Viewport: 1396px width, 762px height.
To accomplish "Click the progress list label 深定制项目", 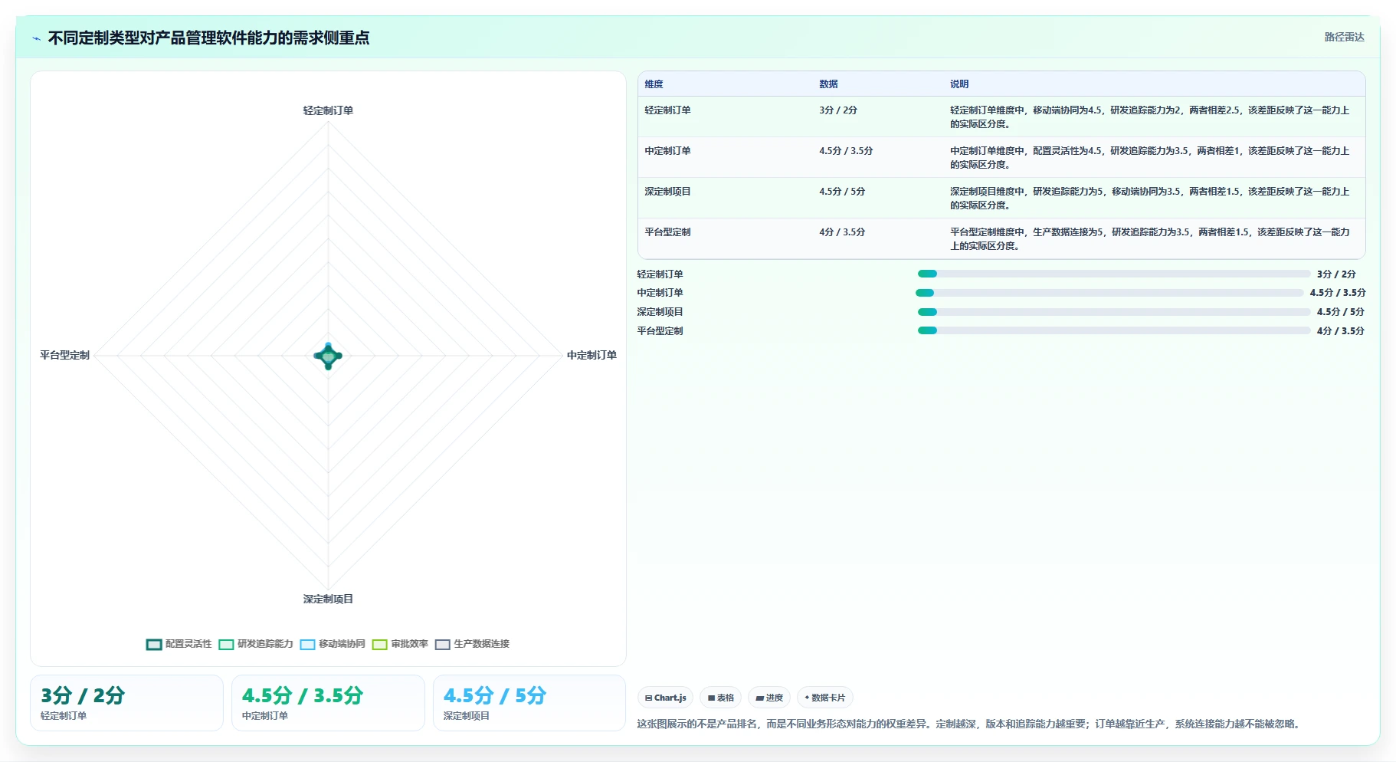I will [660, 312].
